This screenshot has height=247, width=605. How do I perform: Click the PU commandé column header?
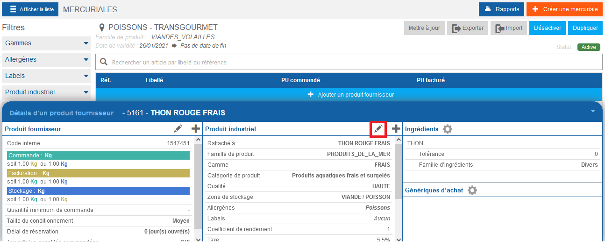[x=300, y=80]
